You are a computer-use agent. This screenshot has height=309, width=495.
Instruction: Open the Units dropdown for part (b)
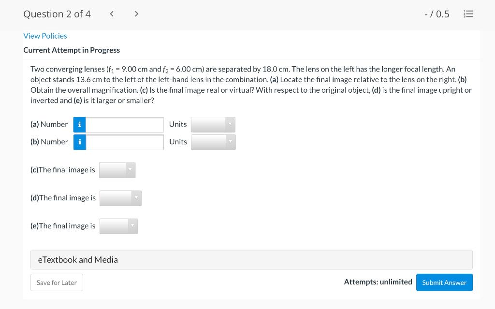click(213, 142)
